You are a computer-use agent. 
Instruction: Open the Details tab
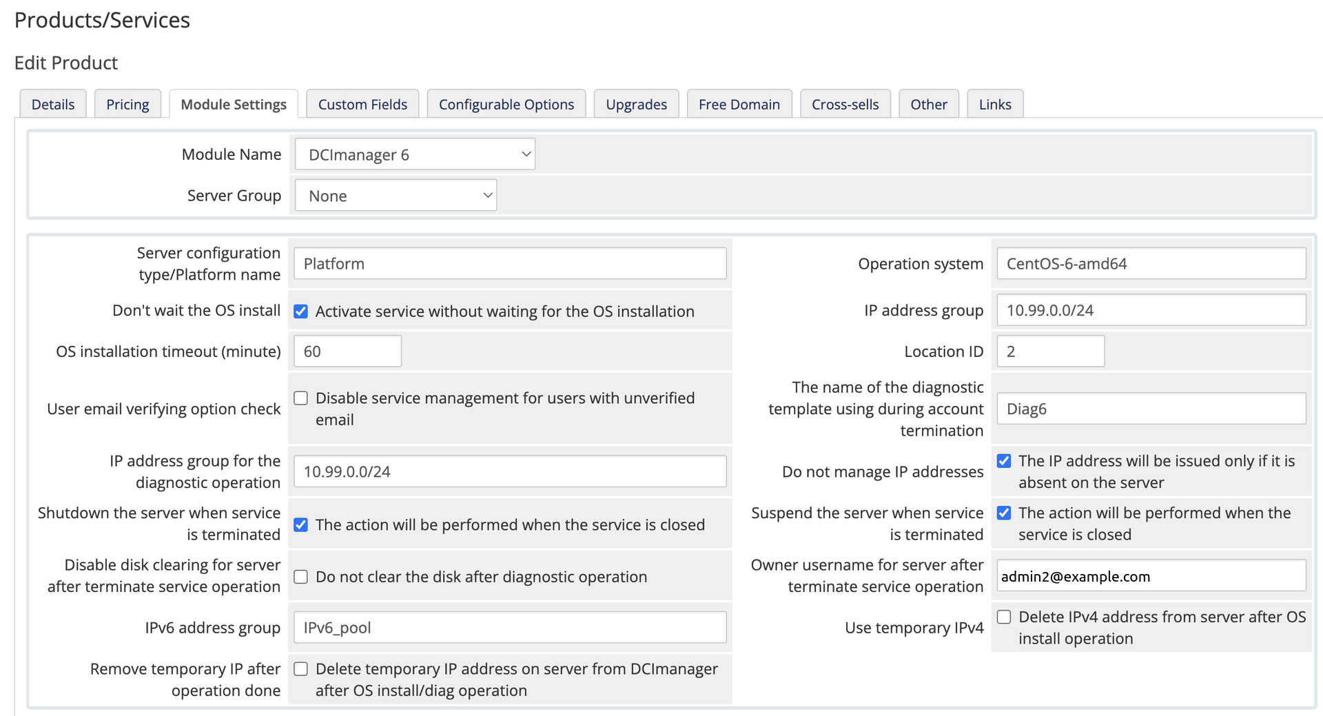pyautogui.click(x=53, y=104)
